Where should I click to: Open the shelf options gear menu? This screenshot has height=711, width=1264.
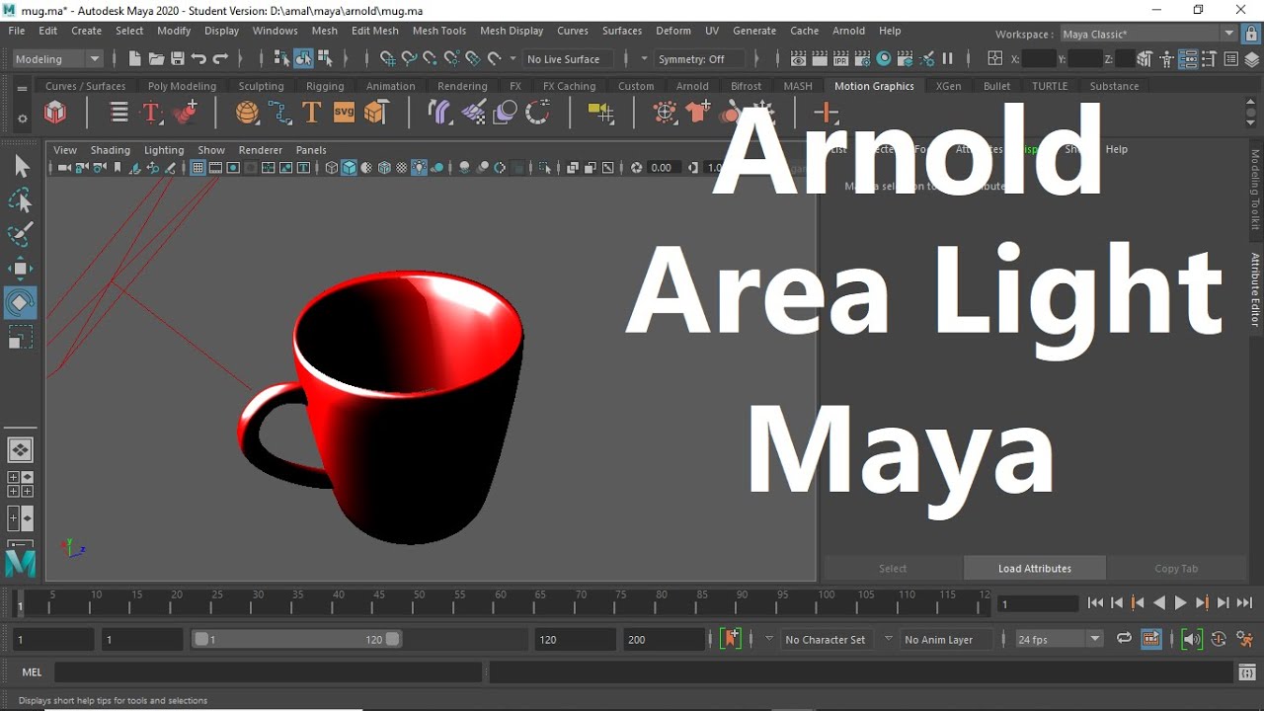click(22, 119)
